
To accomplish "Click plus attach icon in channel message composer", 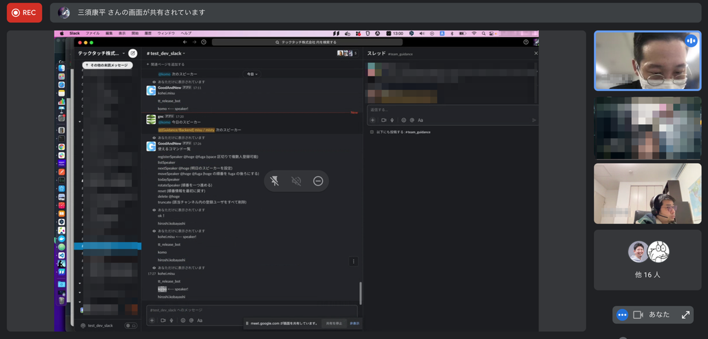I will (x=152, y=320).
